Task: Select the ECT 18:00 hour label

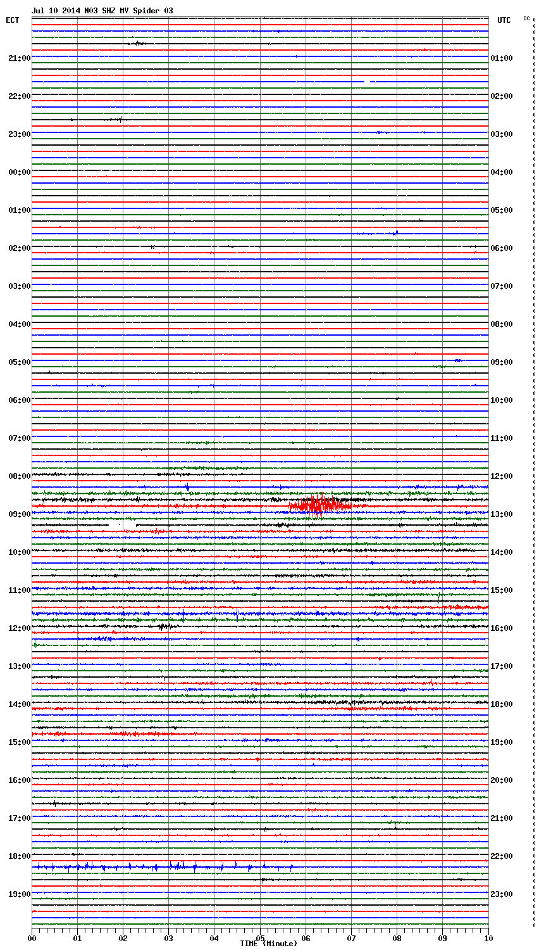Action: pos(19,856)
